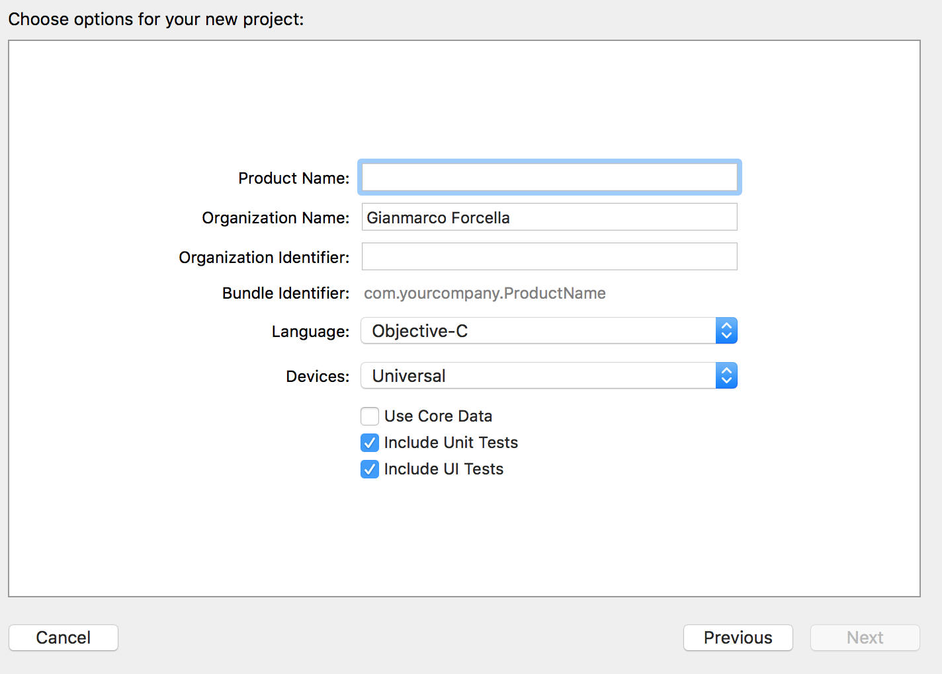Viewport: 942px width, 674px height.
Task: Click the Next button
Action: click(865, 638)
